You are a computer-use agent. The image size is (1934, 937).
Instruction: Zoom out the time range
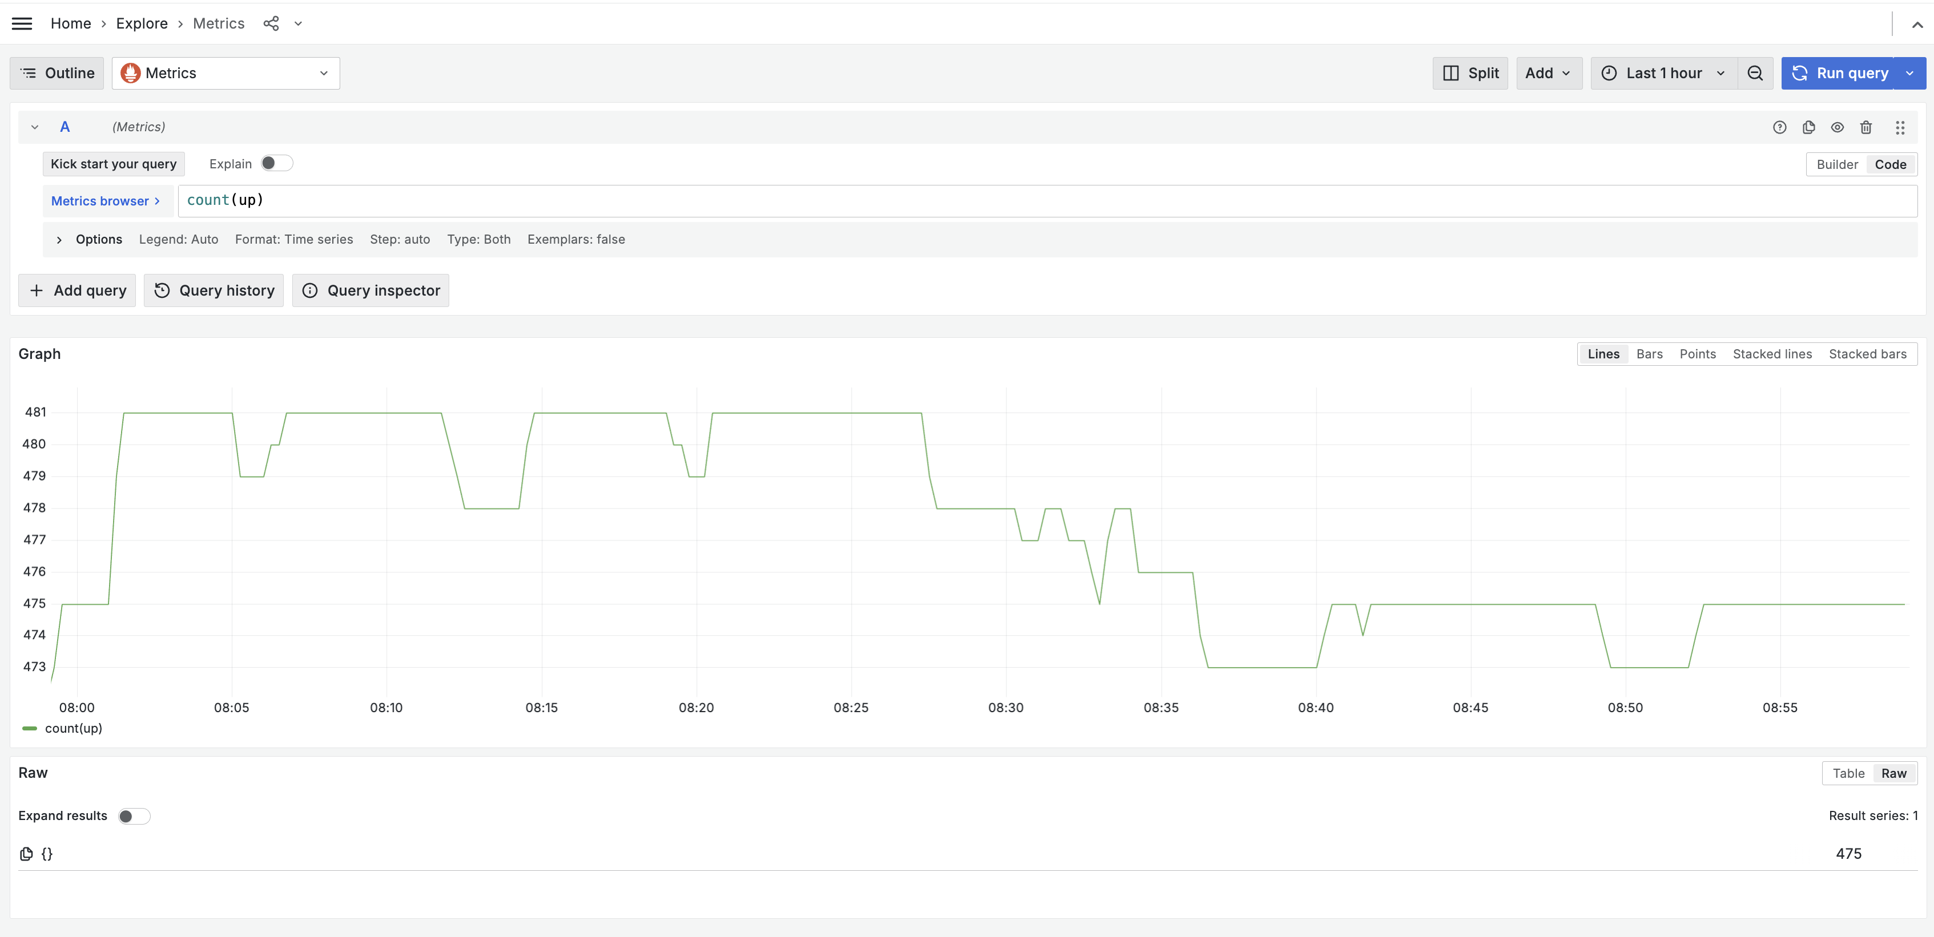[x=1755, y=73]
